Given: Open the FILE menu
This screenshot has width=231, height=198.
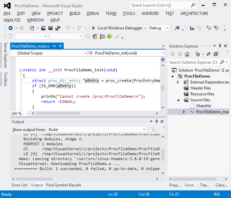Looking at the screenshot, I should (x=7, y=14).
